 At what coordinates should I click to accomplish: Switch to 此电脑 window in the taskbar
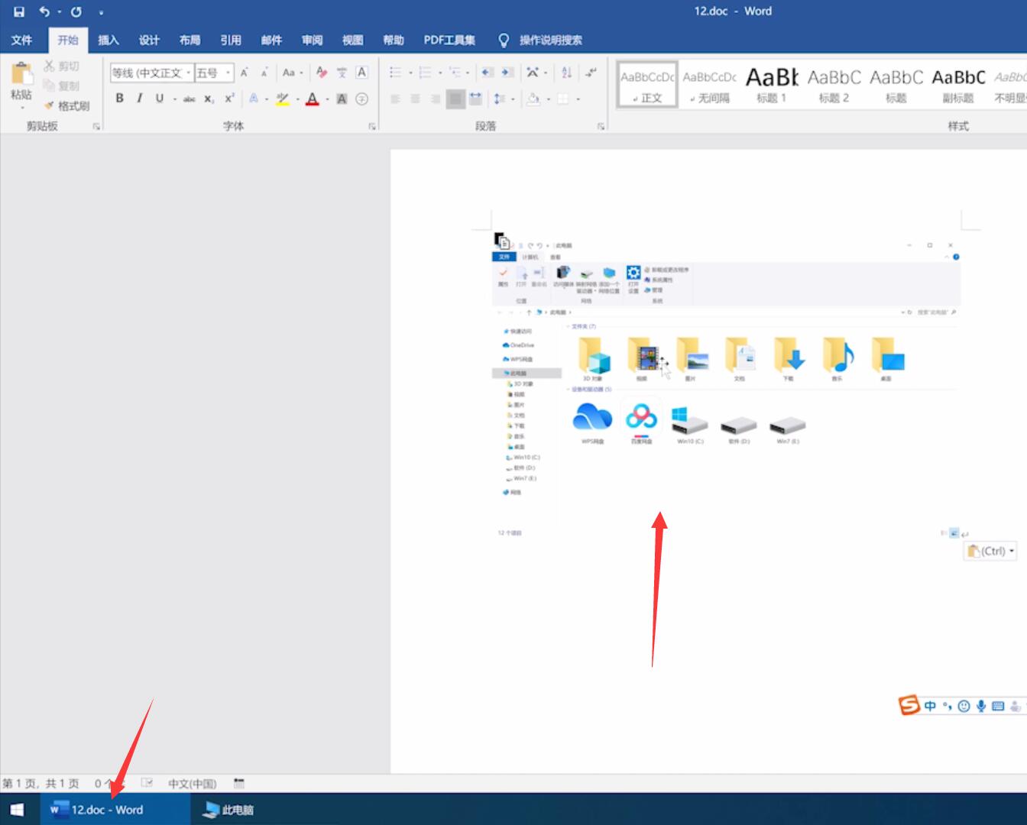228,810
